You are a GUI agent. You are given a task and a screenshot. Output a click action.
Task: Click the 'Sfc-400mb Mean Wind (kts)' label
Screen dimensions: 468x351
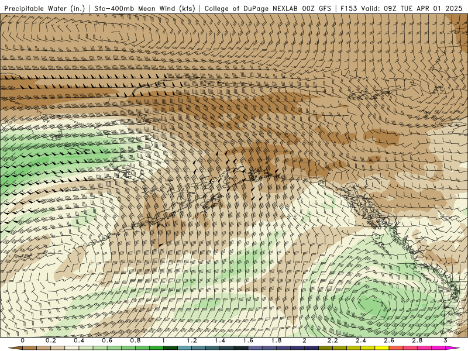tap(144, 8)
